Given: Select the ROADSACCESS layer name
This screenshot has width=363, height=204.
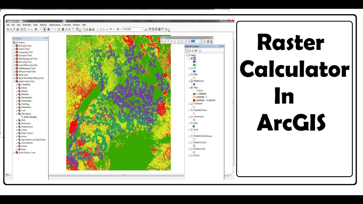Looking at the screenshot, I should [199, 149].
